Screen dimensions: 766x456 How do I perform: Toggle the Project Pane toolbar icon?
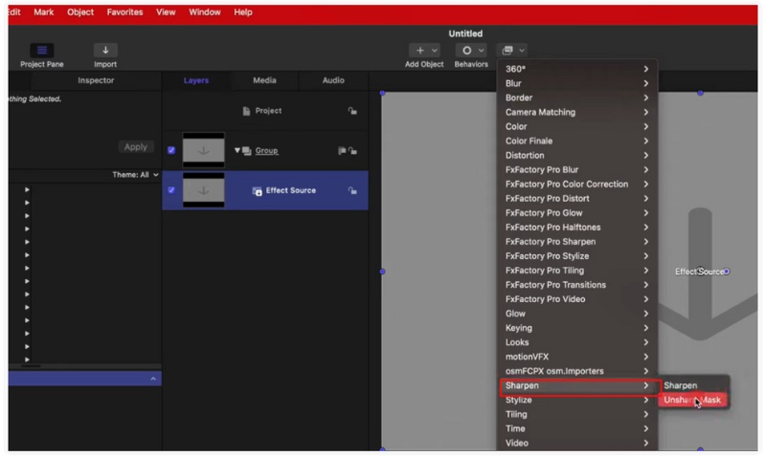point(42,51)
